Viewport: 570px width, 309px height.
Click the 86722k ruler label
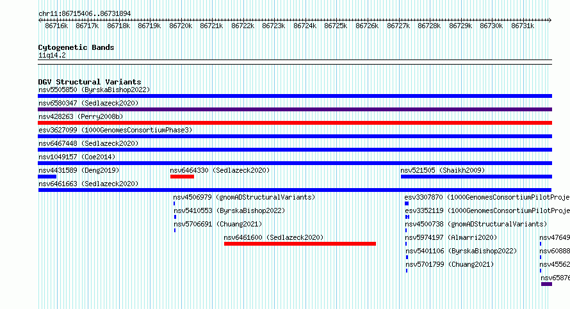click(243, 26)
